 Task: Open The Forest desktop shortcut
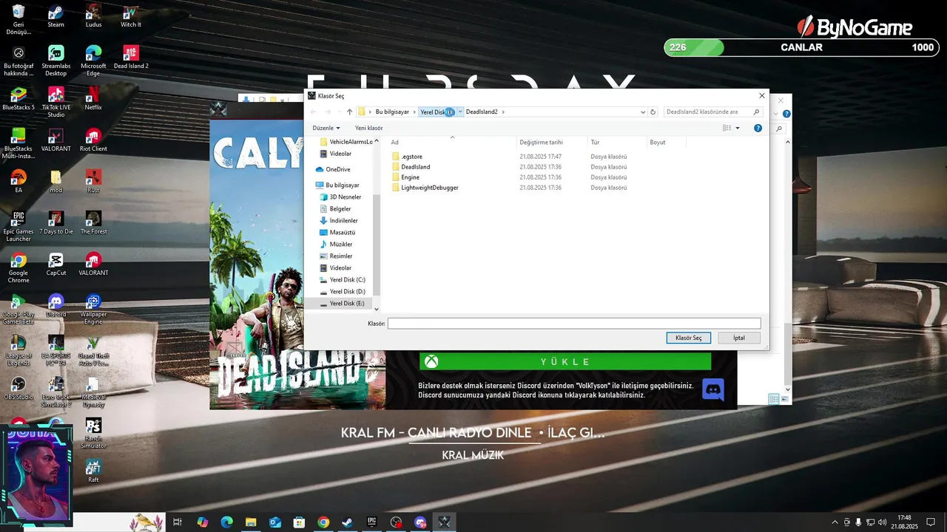click(93, 223)
